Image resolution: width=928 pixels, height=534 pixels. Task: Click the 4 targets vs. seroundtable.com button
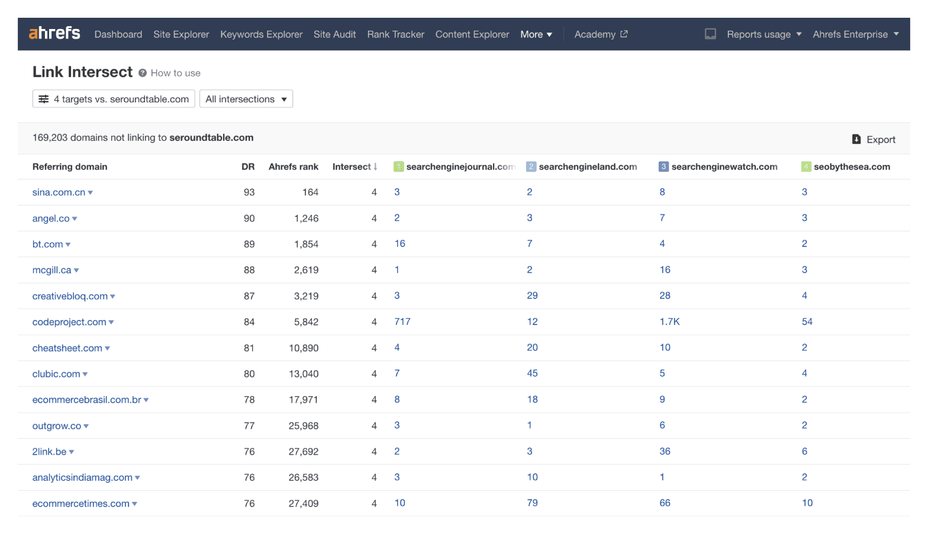114,99
